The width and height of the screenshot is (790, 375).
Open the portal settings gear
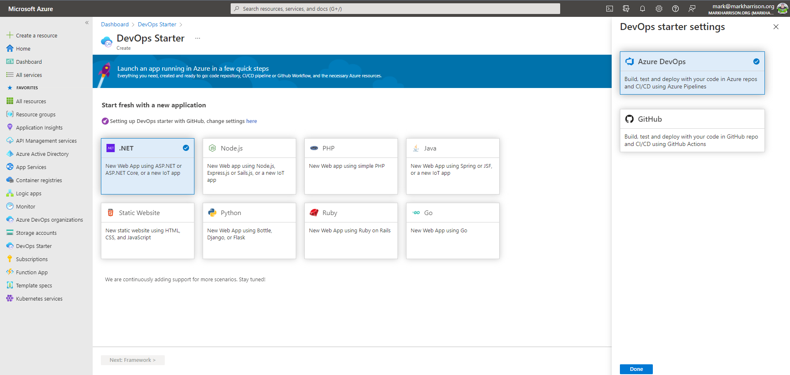click(659, 9)
